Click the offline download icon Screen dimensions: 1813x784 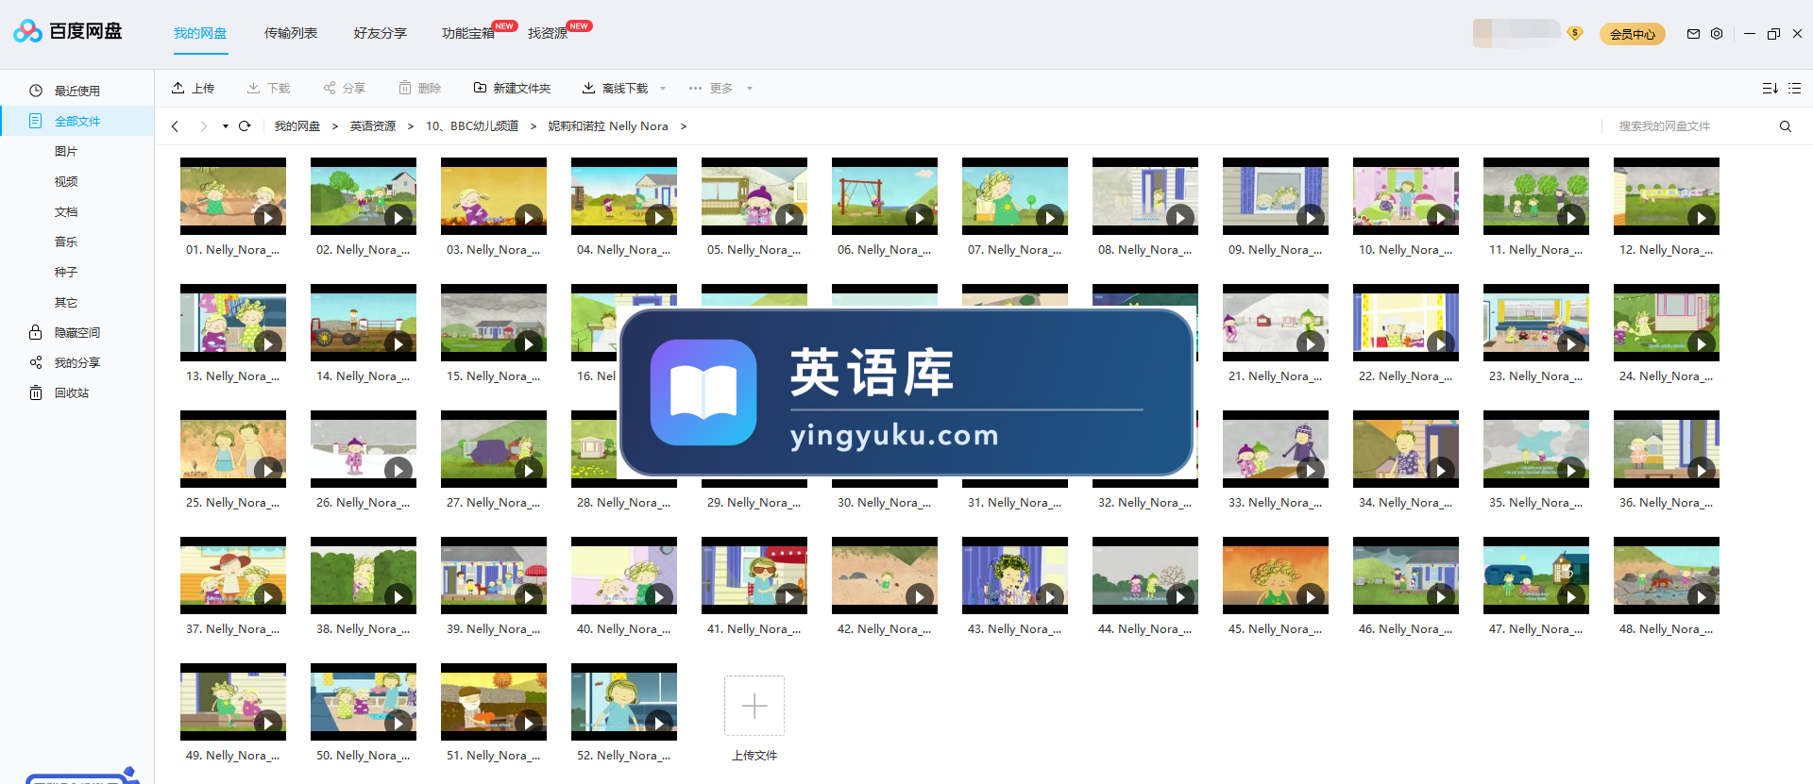click(588, 88)
